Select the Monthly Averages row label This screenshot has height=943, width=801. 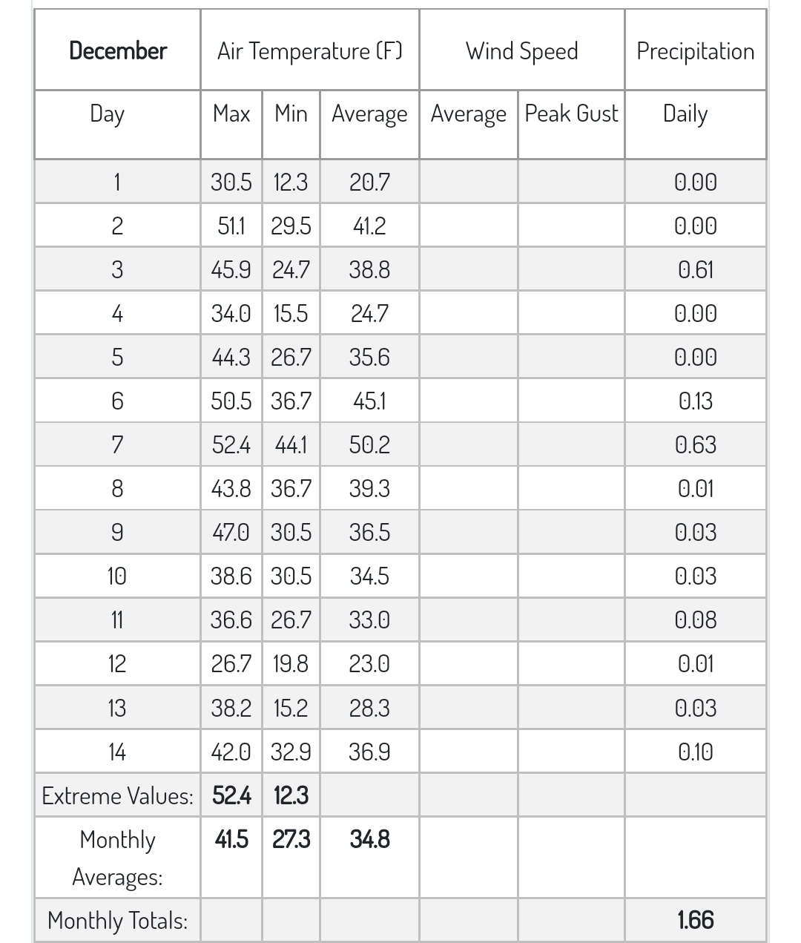(117, 858)
